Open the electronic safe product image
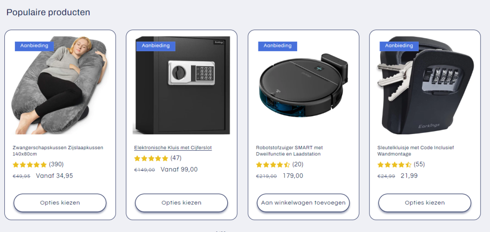Viewport: 490px width, 232px height. tap(181, 85)
